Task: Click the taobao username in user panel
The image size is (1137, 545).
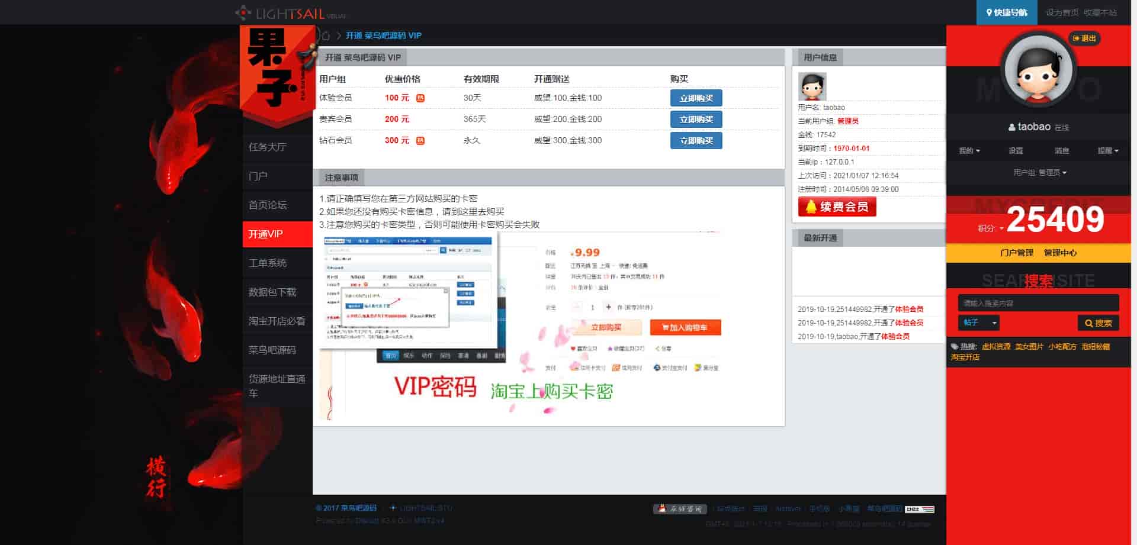Action: [1034, 127]
